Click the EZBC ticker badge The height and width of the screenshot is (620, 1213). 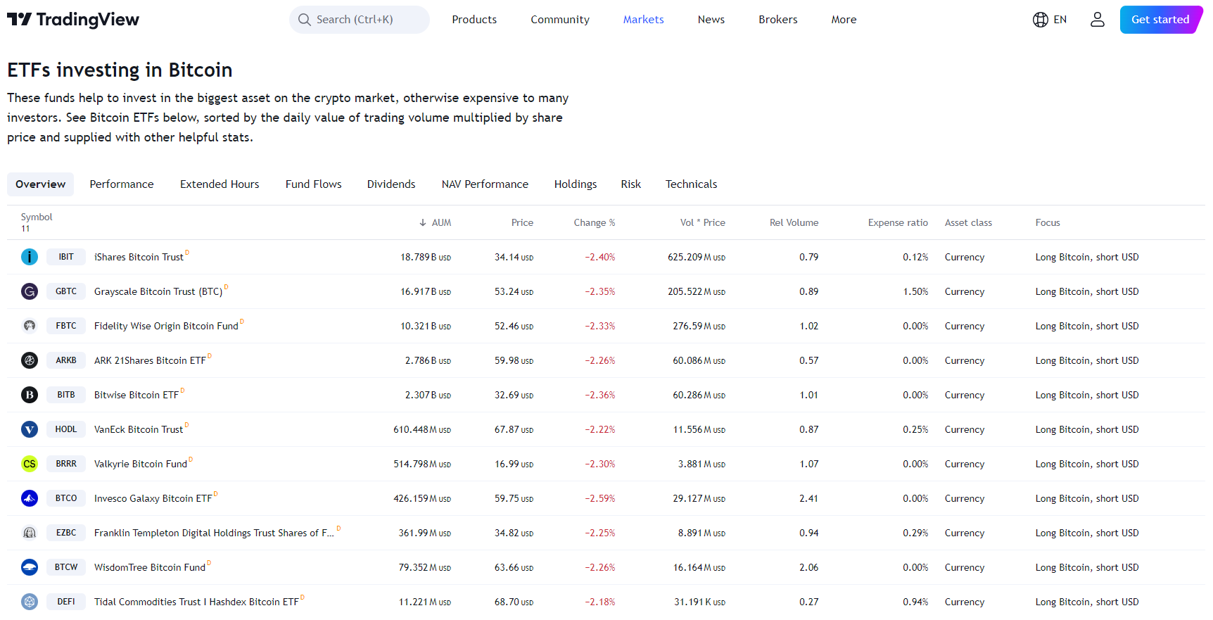(x=66, y=533)
